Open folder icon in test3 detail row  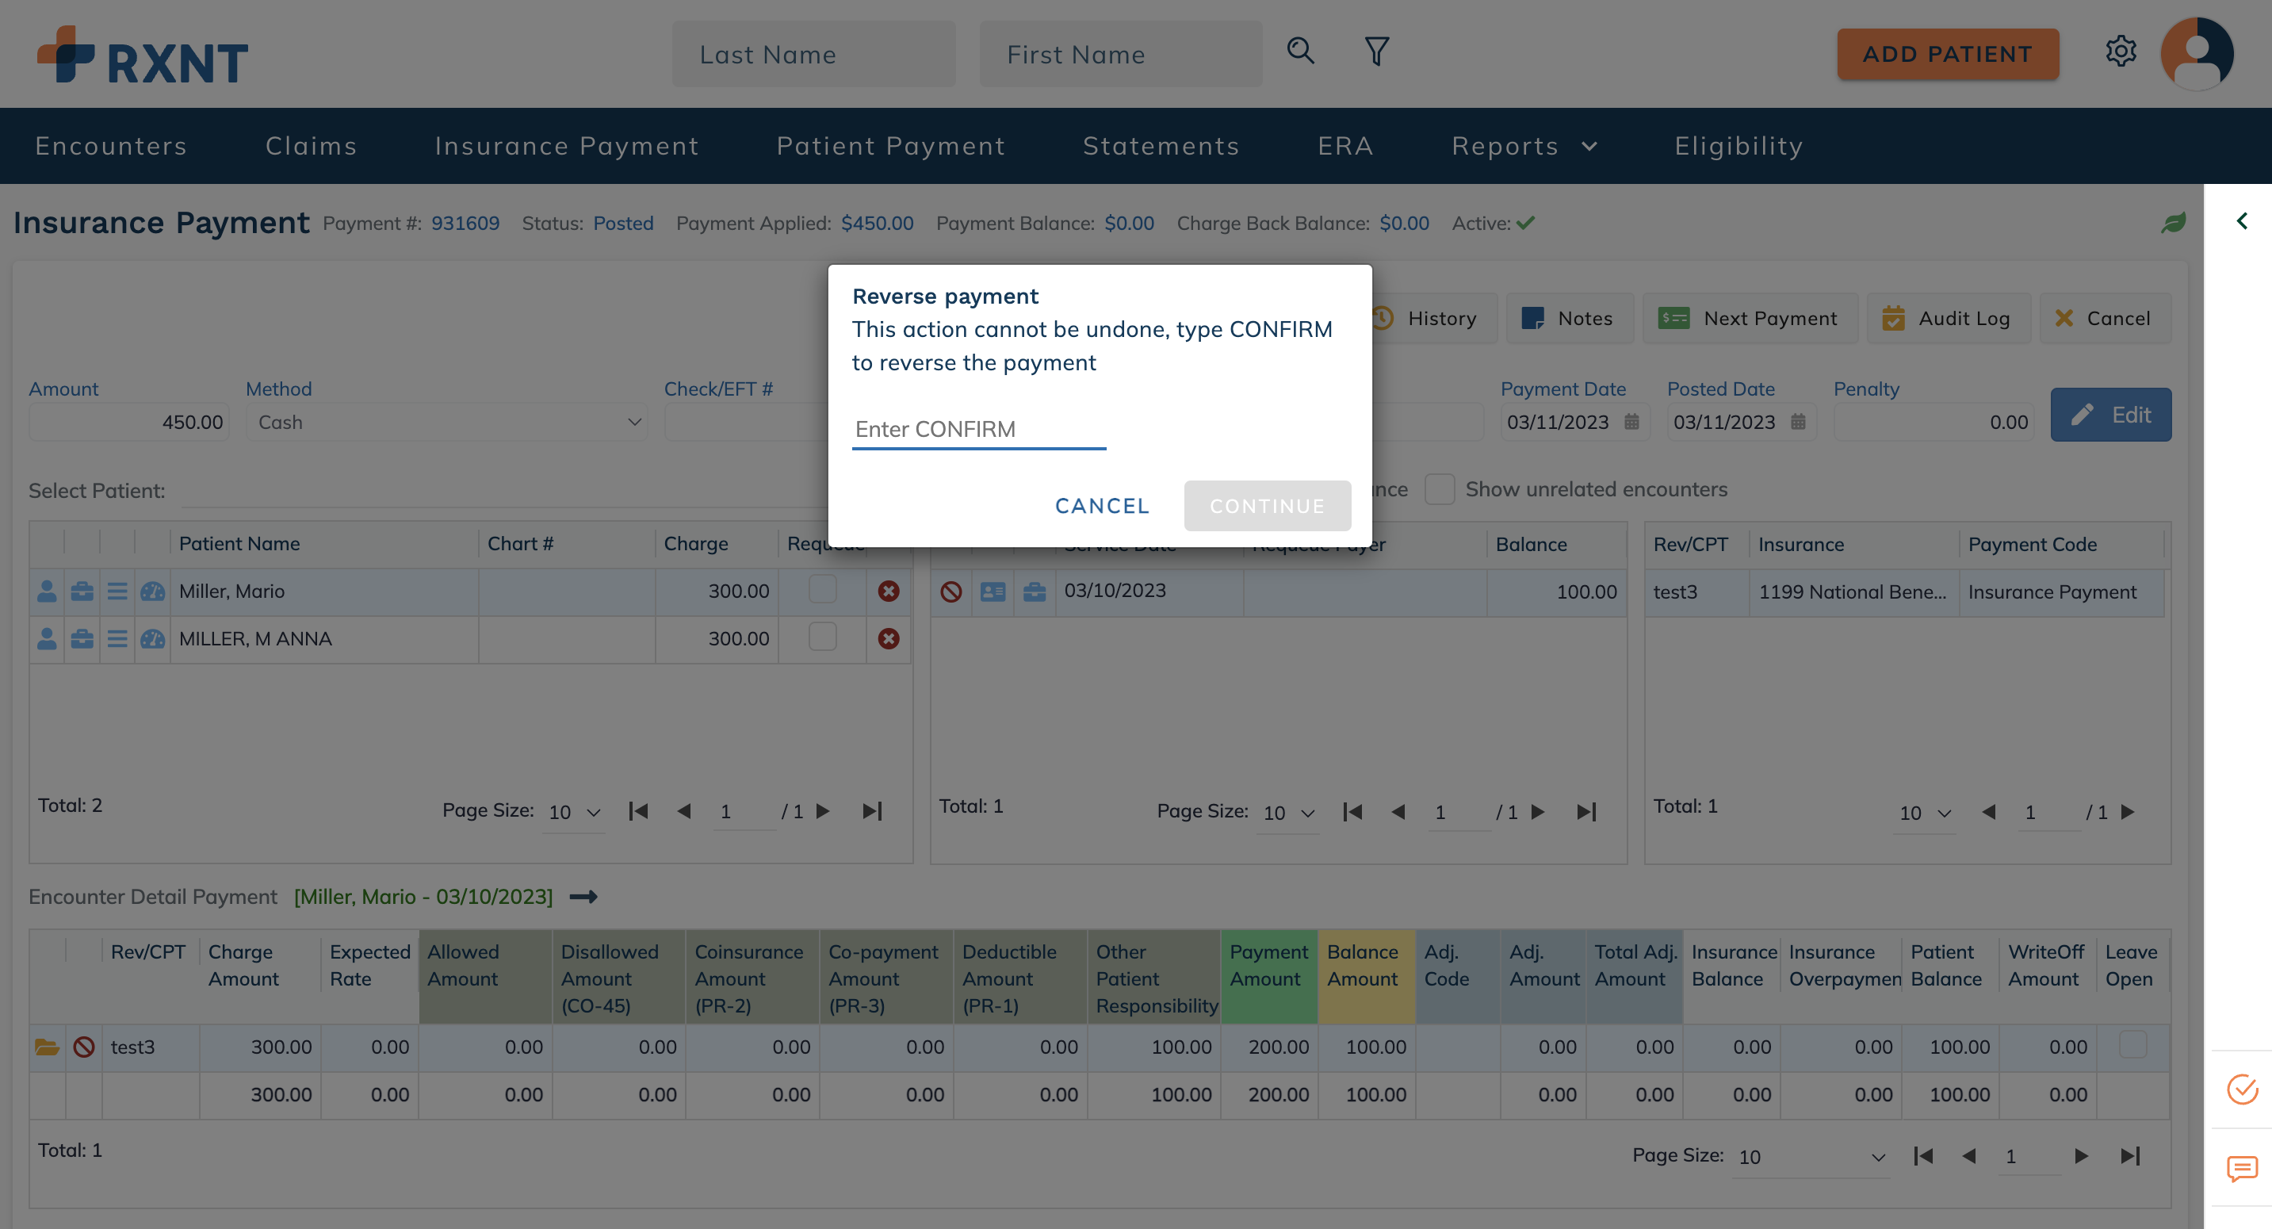pos(47,1047)
